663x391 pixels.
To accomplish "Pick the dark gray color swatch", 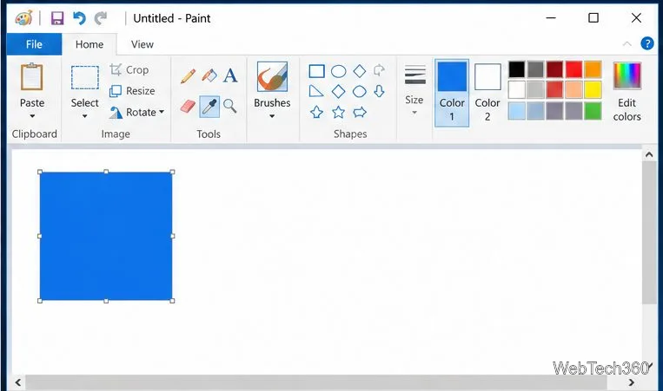I will click(535, 69).
